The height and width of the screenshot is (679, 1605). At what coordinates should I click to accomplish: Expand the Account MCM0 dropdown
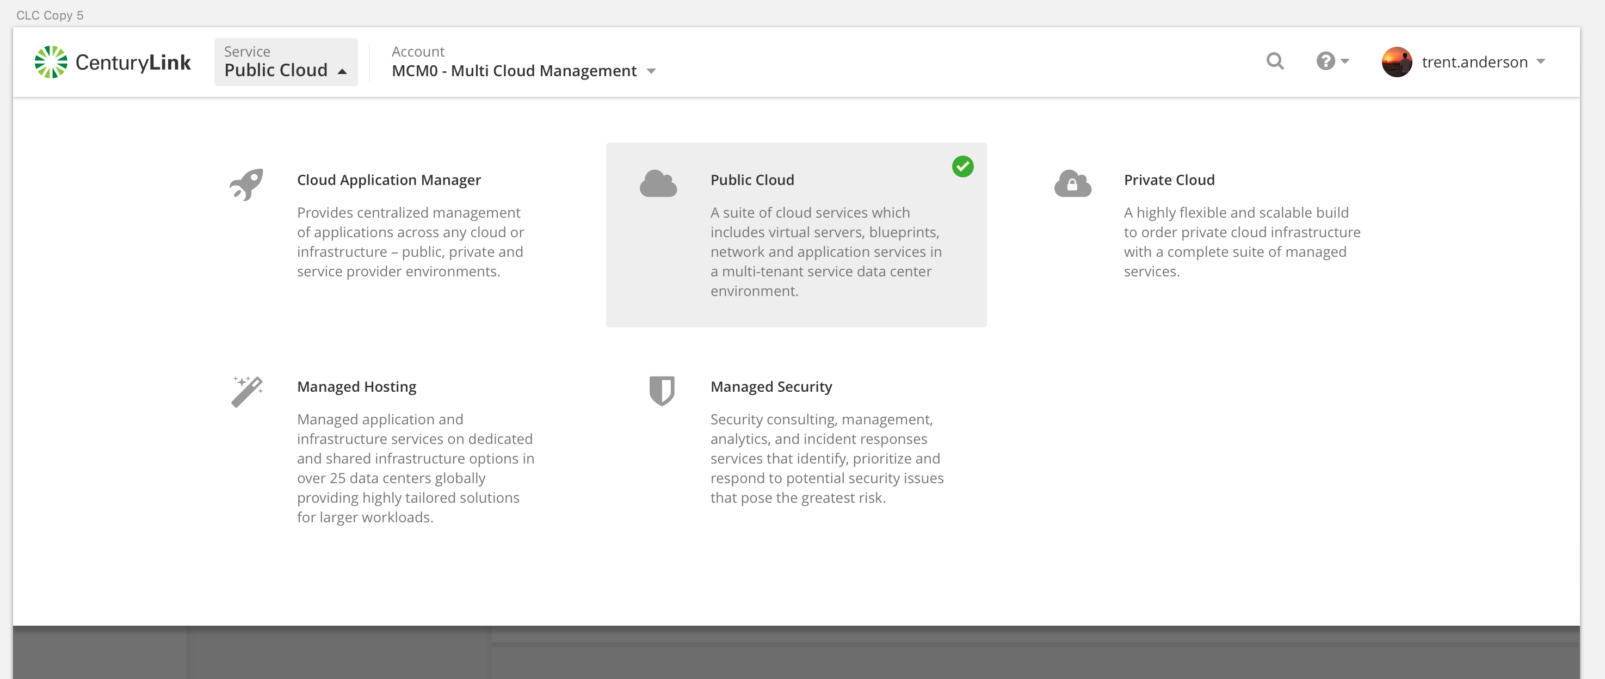pos(651,71)
